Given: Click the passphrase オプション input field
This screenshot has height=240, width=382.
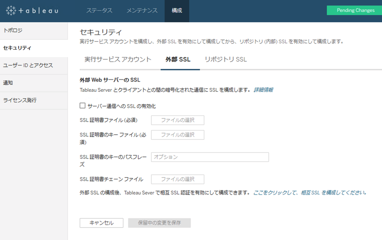Looking at the screenshot, I should click(209, 157).
